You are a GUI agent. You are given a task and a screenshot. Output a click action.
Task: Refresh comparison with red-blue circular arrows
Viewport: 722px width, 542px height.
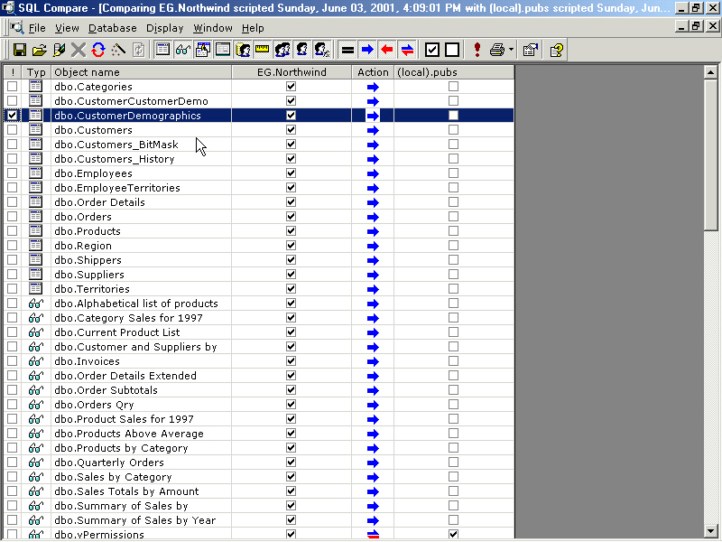tap(98, 50)
